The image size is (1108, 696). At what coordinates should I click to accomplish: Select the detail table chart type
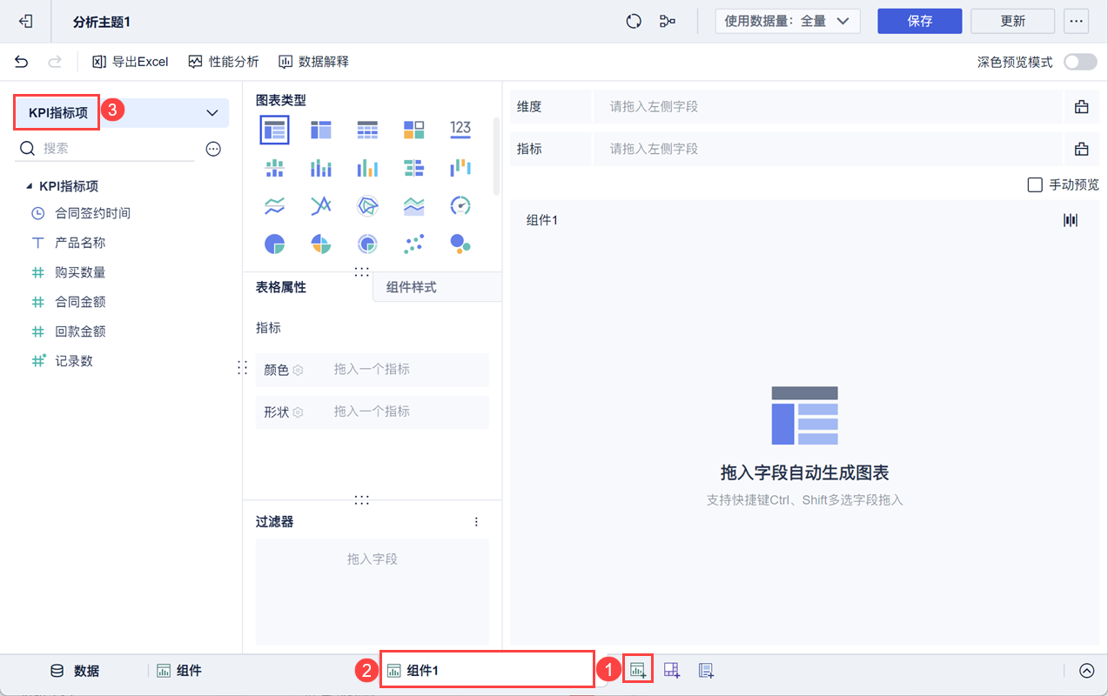[x=367, y=130]
